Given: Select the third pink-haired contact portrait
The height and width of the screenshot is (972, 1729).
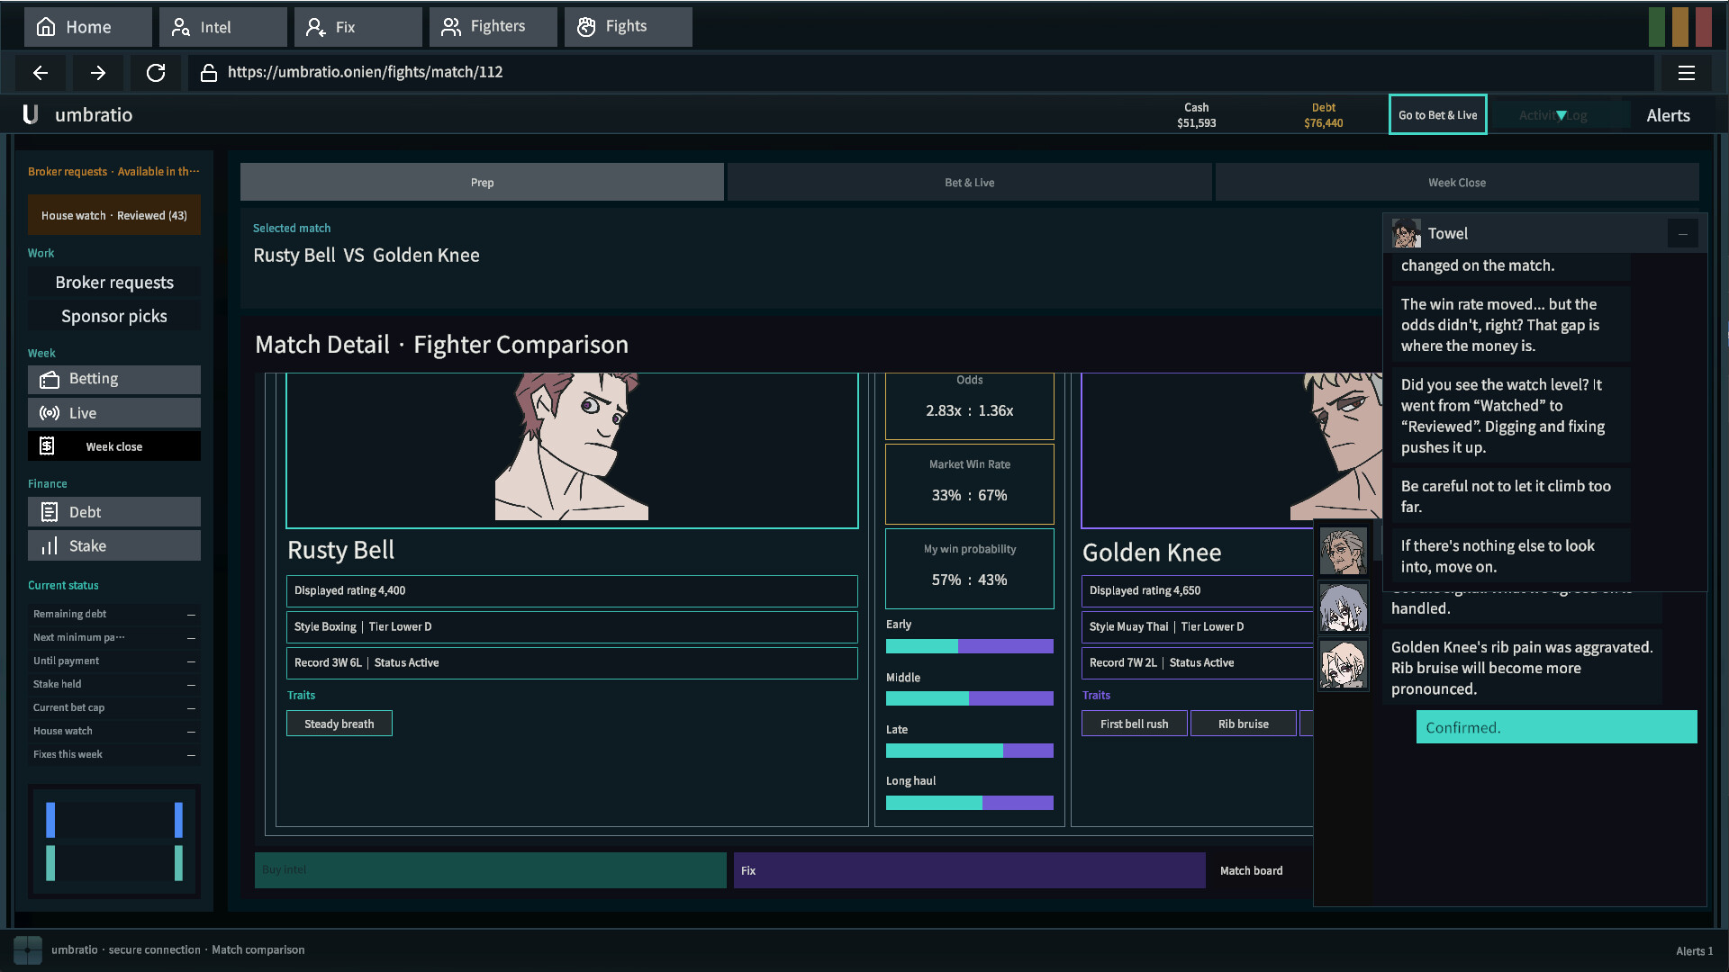Looking at the screenshot, I should 1343,665.
